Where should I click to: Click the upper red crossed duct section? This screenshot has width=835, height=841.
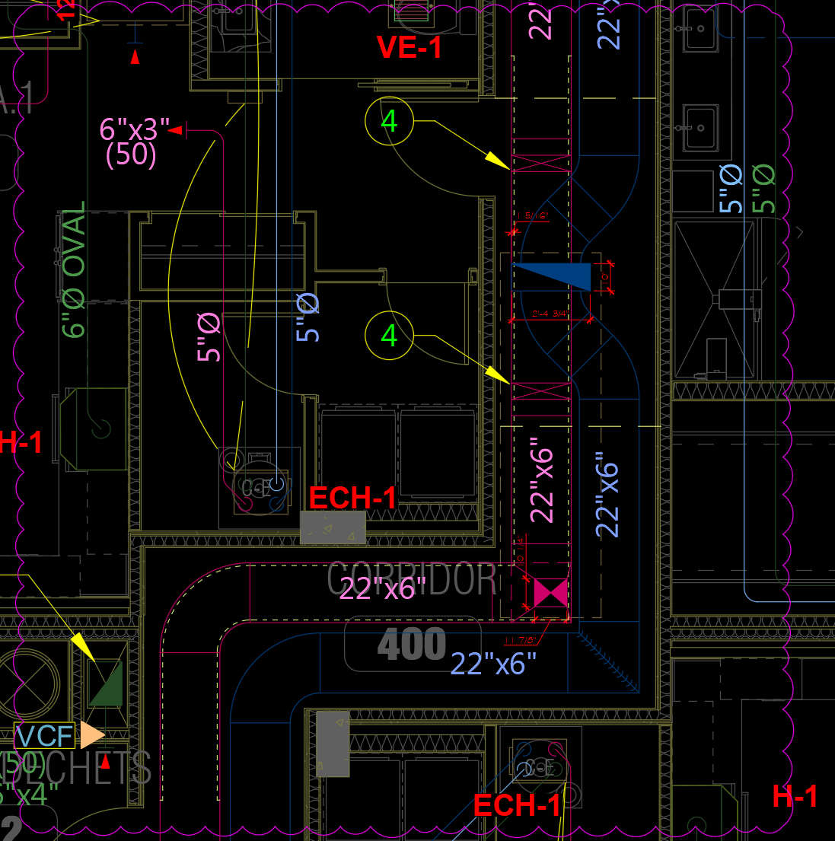540,162
